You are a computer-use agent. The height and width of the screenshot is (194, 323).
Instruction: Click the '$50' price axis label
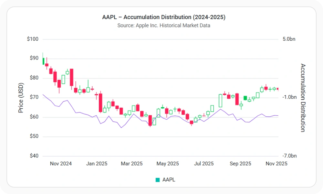34,136
